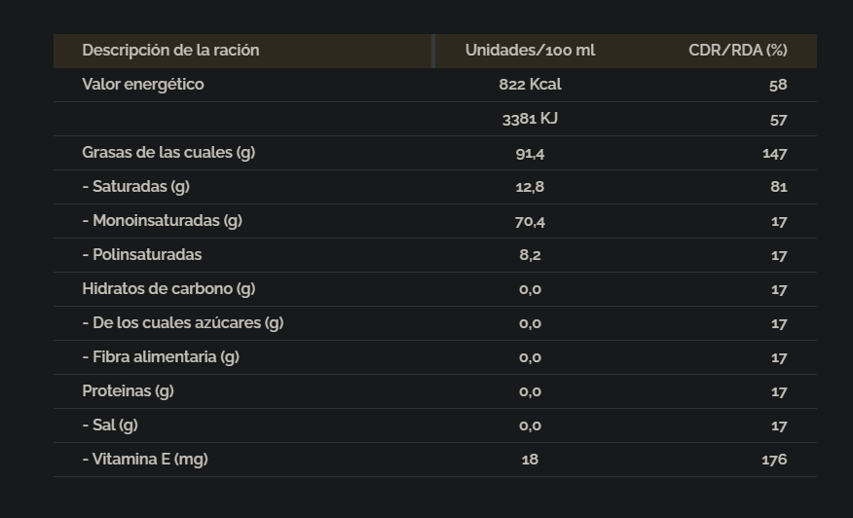
Task: Select the 'Valor energético' row label
Action: coord(143,85)
